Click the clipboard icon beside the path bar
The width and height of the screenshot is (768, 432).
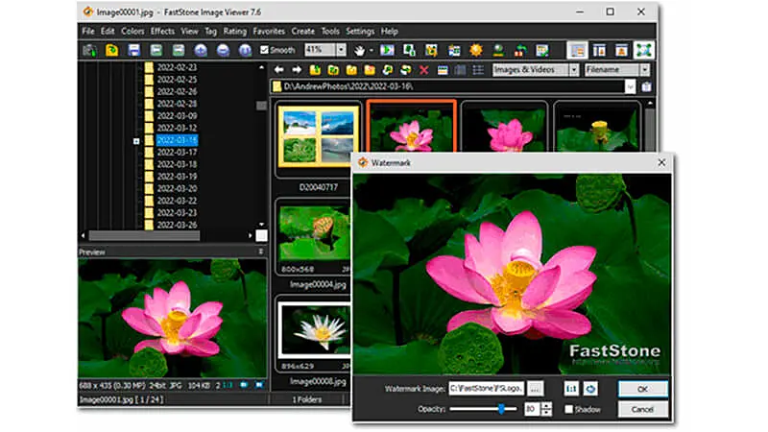646,87
